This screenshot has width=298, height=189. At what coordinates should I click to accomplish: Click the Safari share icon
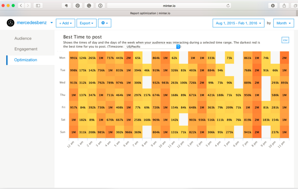(284, 5)
